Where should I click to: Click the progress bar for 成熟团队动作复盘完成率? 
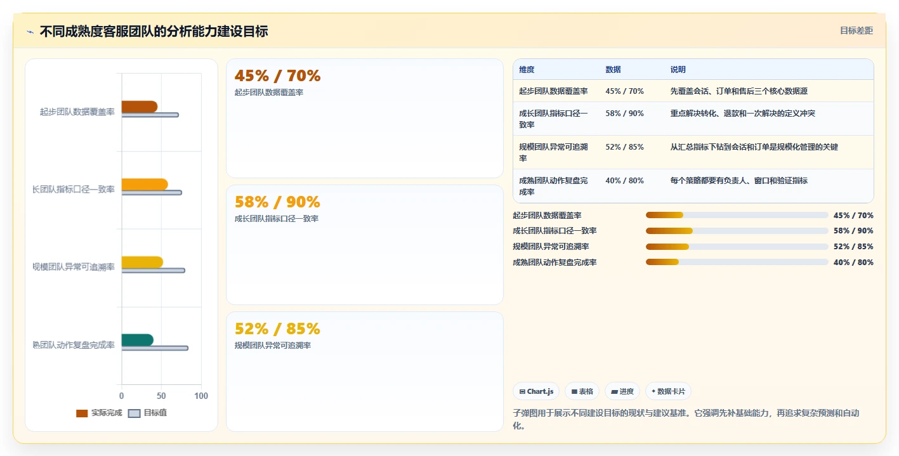737,262
